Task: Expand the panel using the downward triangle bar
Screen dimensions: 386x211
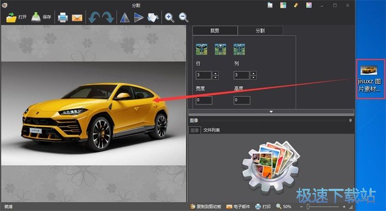Action: (x=271, y=111)
